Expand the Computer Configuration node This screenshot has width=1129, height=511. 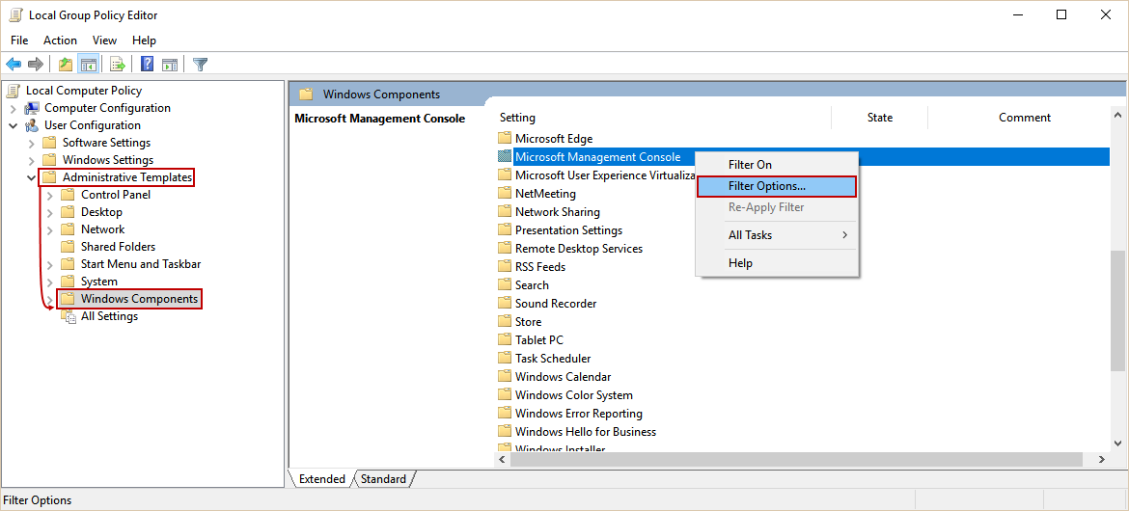click(x=14, y=108)
